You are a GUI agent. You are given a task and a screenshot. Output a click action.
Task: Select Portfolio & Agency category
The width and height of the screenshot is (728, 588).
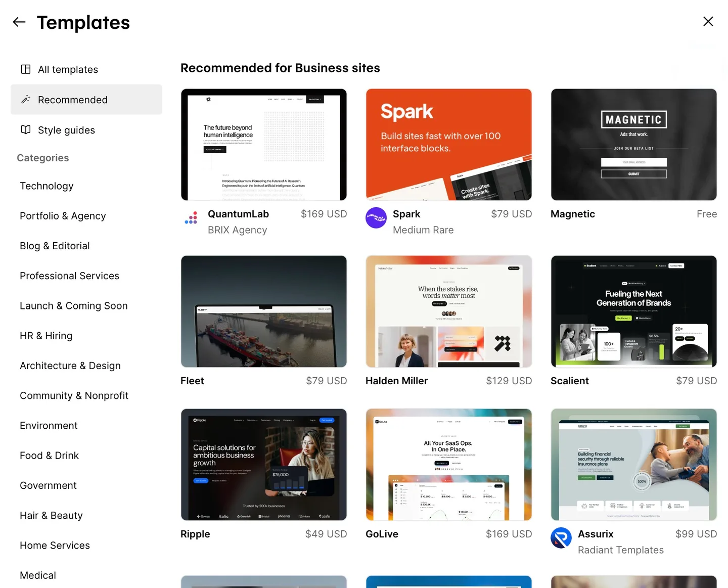pos(63,216)
